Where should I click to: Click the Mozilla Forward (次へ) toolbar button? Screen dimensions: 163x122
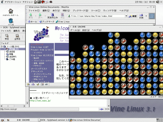(40, 16)
